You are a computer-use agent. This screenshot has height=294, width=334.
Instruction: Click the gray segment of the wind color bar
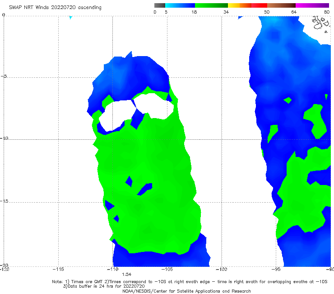coord(160,5)
